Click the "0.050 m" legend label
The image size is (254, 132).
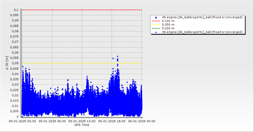tap(168, 25)
